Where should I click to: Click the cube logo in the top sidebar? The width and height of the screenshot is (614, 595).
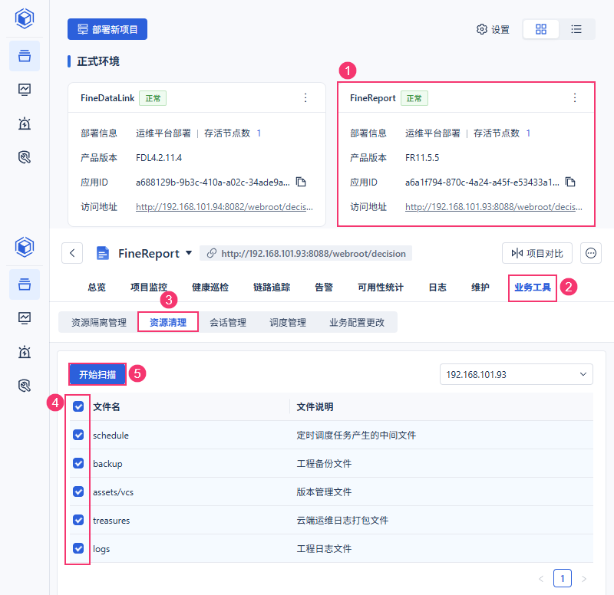25,18
